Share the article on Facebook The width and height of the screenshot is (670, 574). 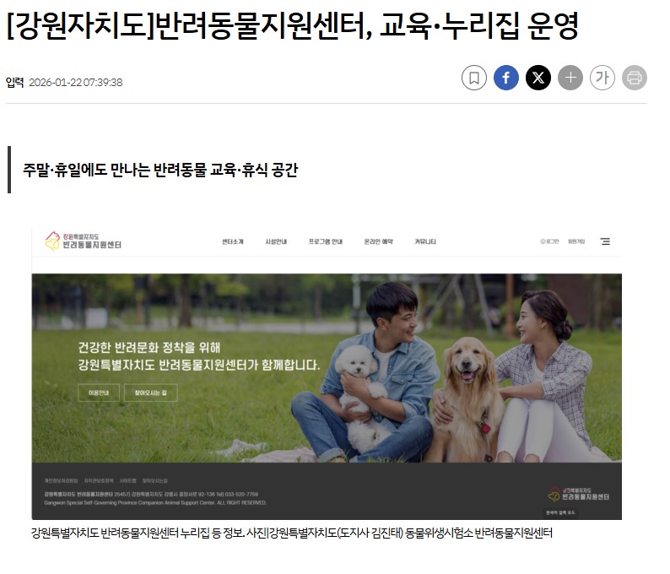506,78
